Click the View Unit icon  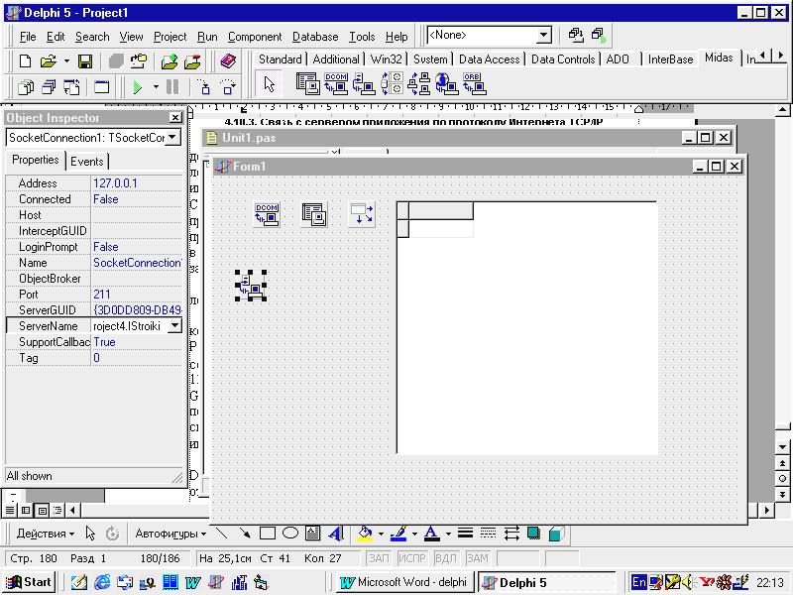(x=26, y=87)
